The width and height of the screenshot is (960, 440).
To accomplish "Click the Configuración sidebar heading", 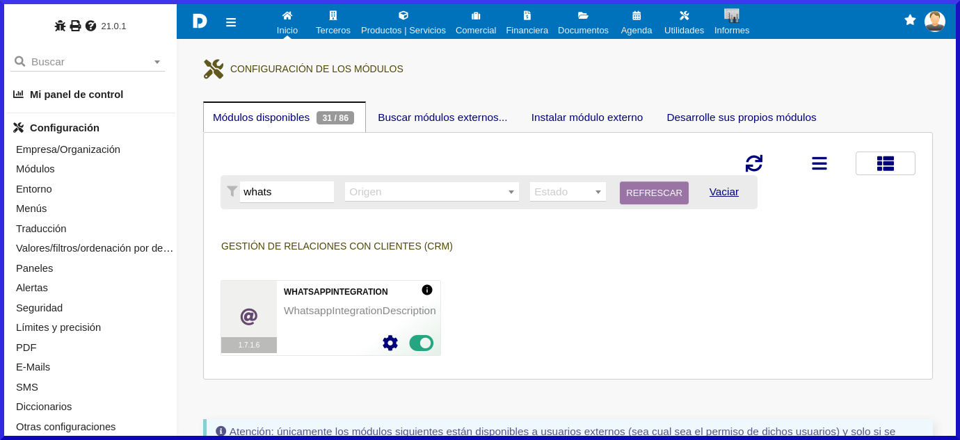I will (65, 128).
